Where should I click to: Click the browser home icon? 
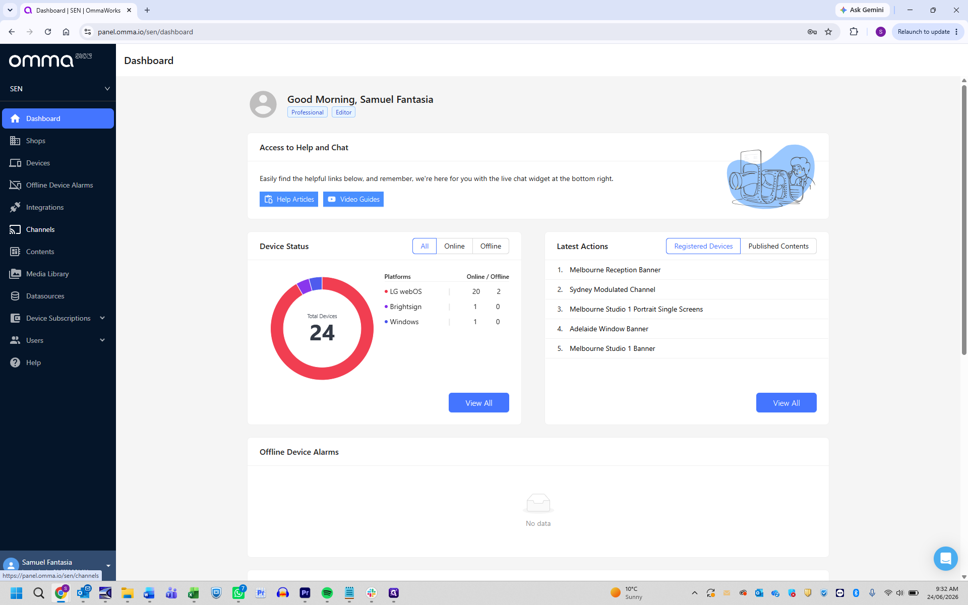click(x=66, y=32)
